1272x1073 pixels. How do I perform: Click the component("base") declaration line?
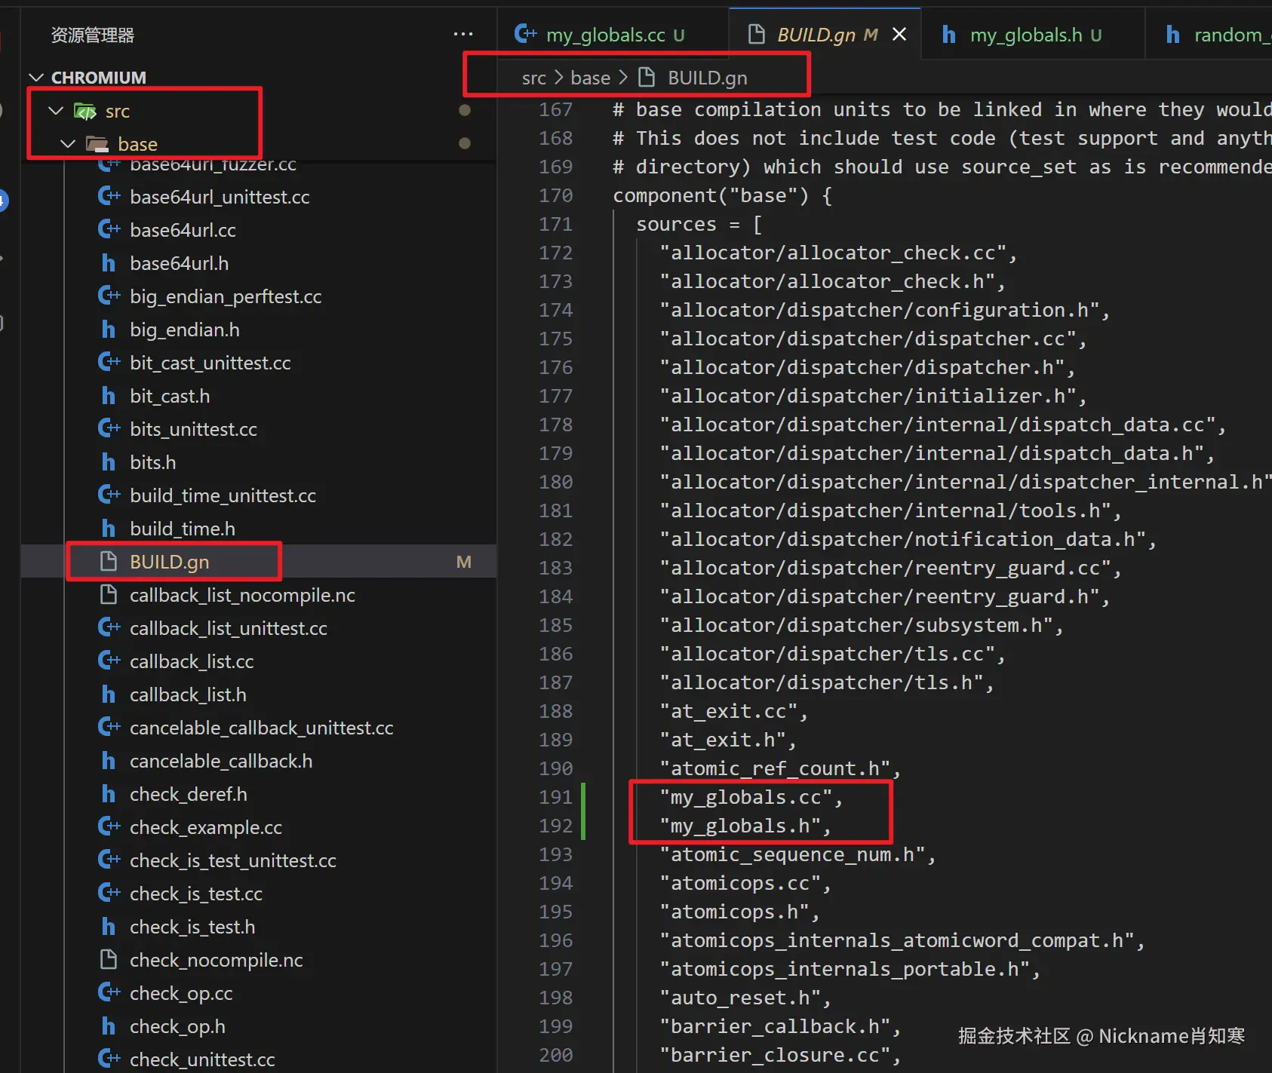point(722,195)
